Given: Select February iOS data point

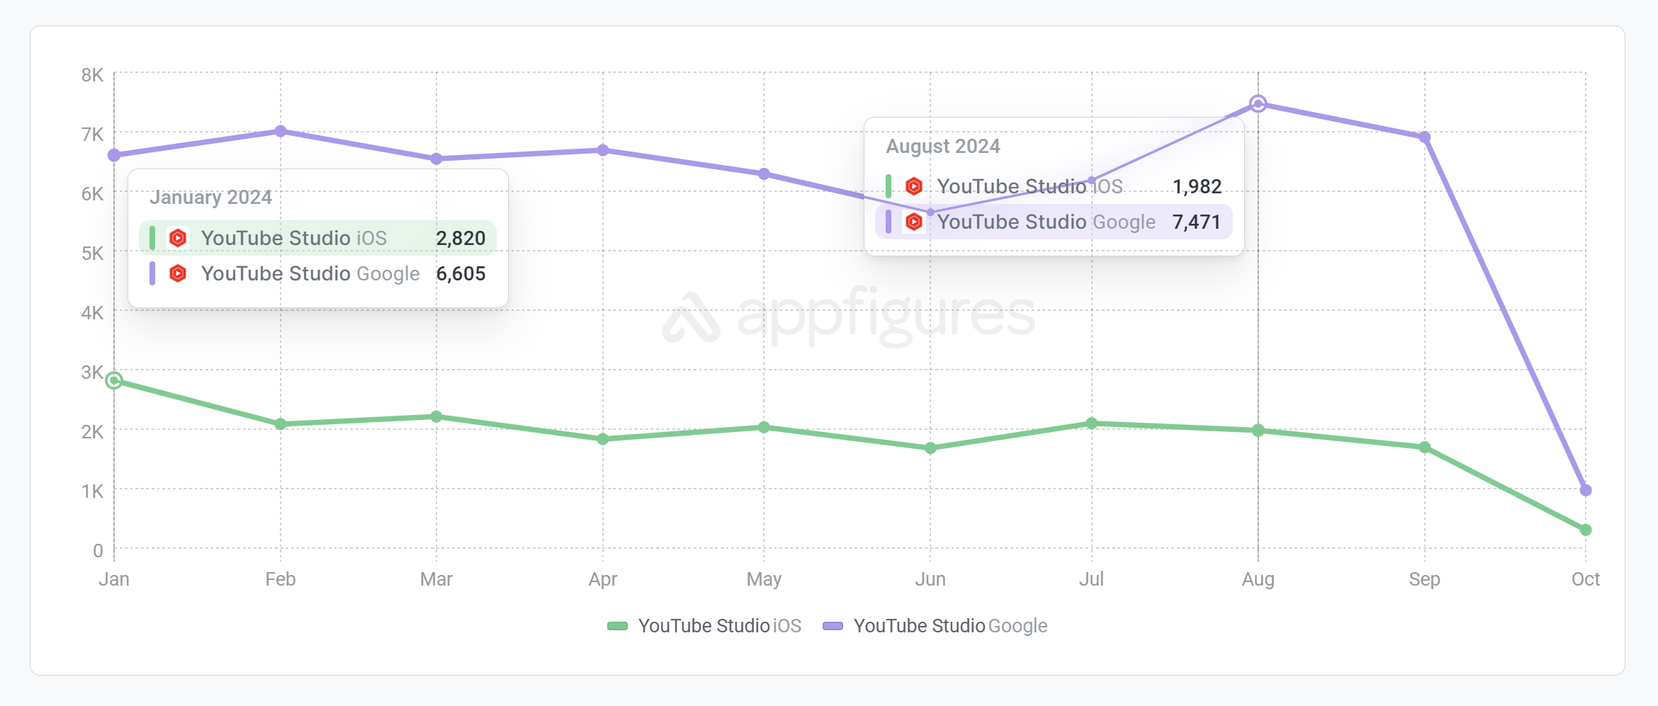Looking at the screenshot, I should [x=281, y=424].
